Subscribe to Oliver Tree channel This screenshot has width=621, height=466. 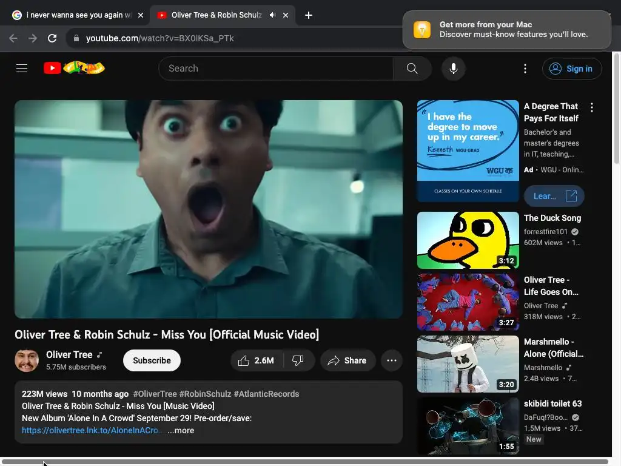(x=152, y=360)
